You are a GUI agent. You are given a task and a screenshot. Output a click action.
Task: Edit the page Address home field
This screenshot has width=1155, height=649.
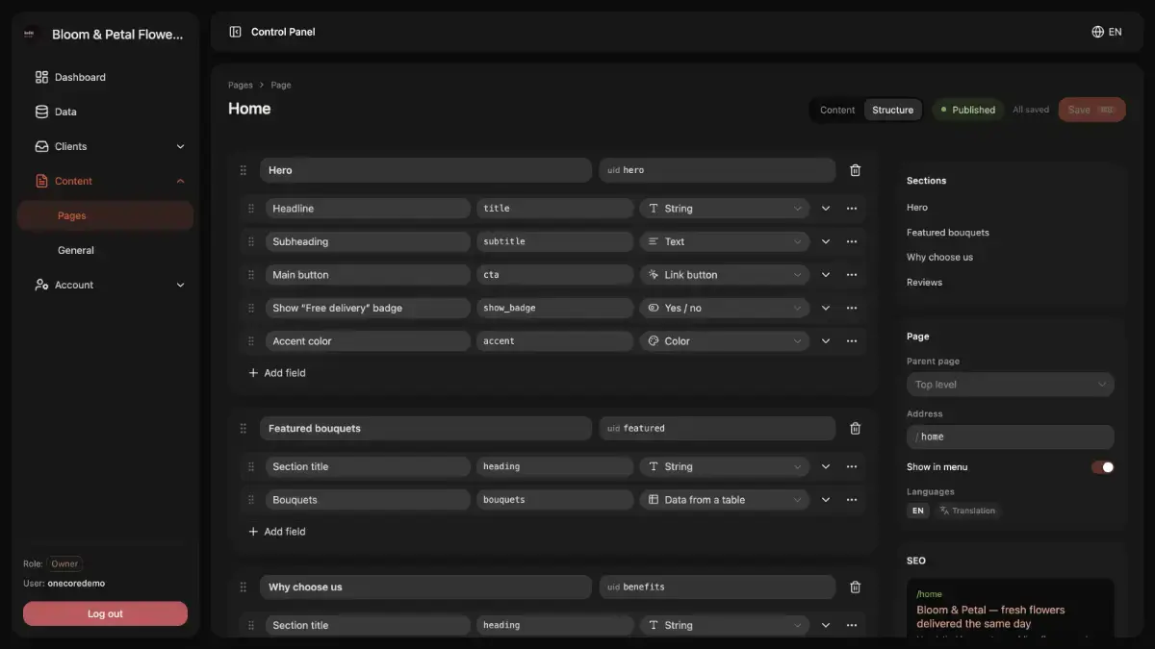pos(1011,437)
